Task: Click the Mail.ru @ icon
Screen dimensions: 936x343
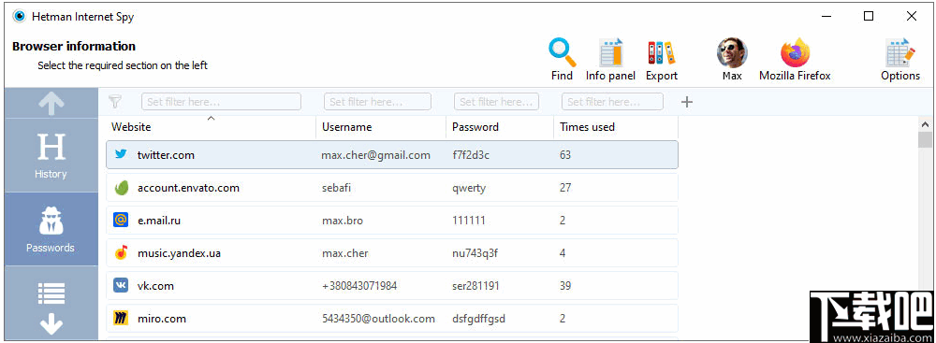Action: click(121, 221)
